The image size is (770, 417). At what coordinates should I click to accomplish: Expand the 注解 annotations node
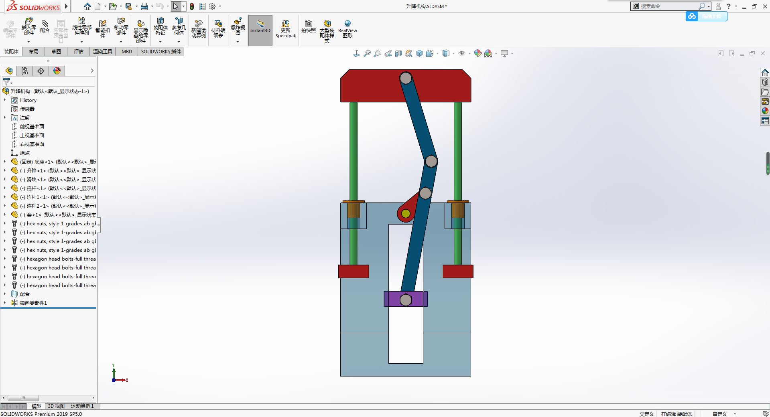(x=5, y=118)
